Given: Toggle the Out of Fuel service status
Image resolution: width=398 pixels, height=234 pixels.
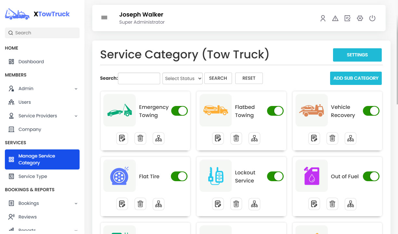Looking at the screenshot, I should point(371,176).
